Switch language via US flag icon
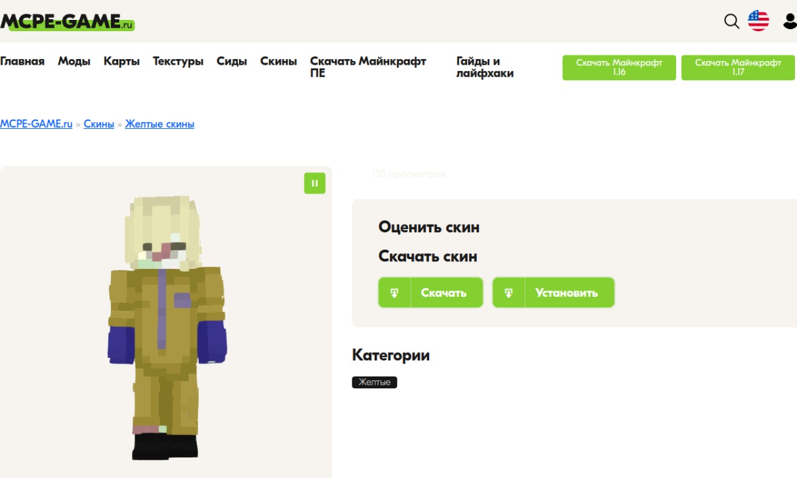 point(758,21)
